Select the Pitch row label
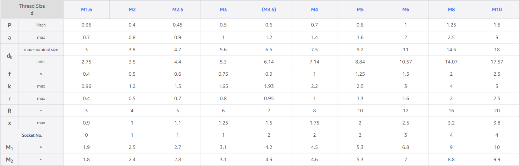The image size is (519, 166). pyautogui.click(x=41, y=25)
